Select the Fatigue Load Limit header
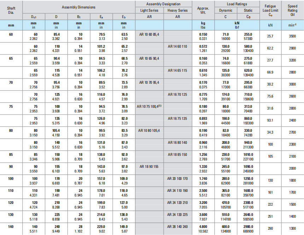Viewport: 304px width, 235px height. [270, 10]
